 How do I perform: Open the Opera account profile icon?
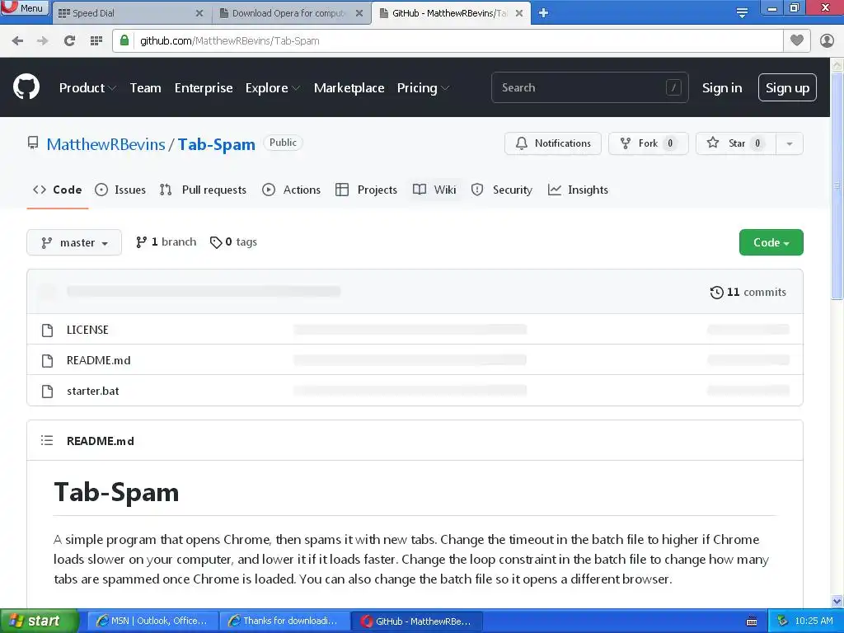(x=827, y=40)
